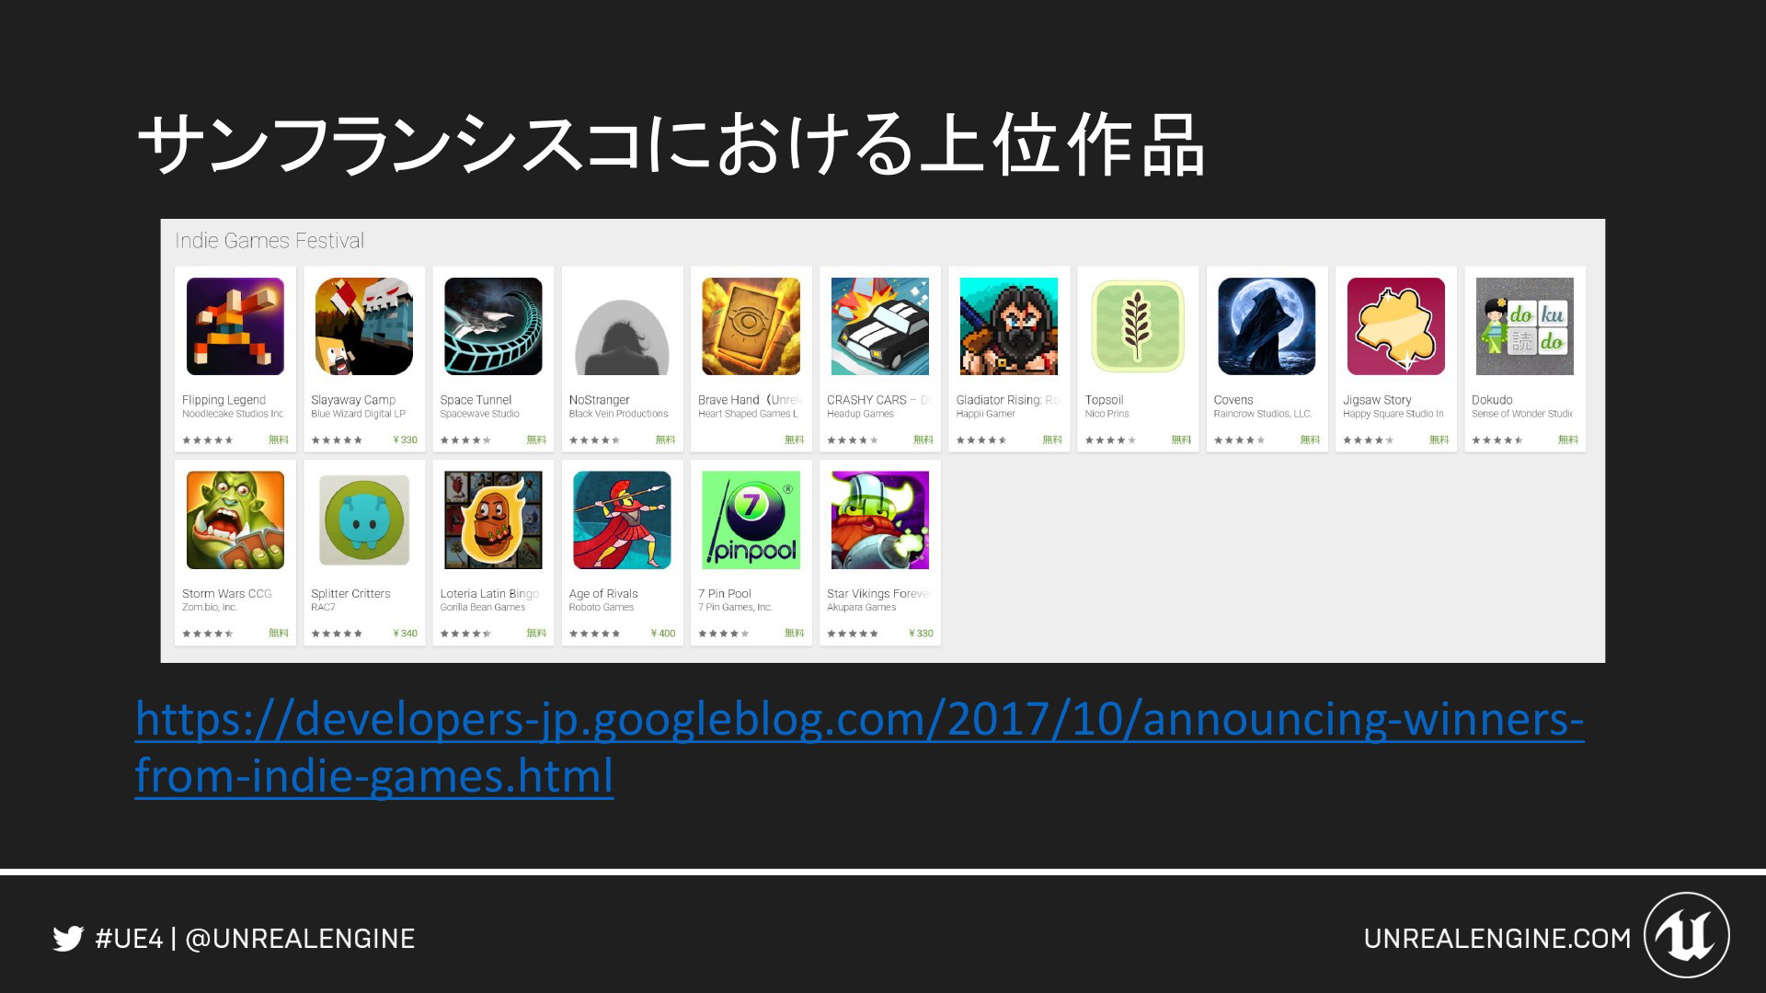Choose the Brave Hand card game icon
This screenshot has height=993, width=1766.
(751, 326)
